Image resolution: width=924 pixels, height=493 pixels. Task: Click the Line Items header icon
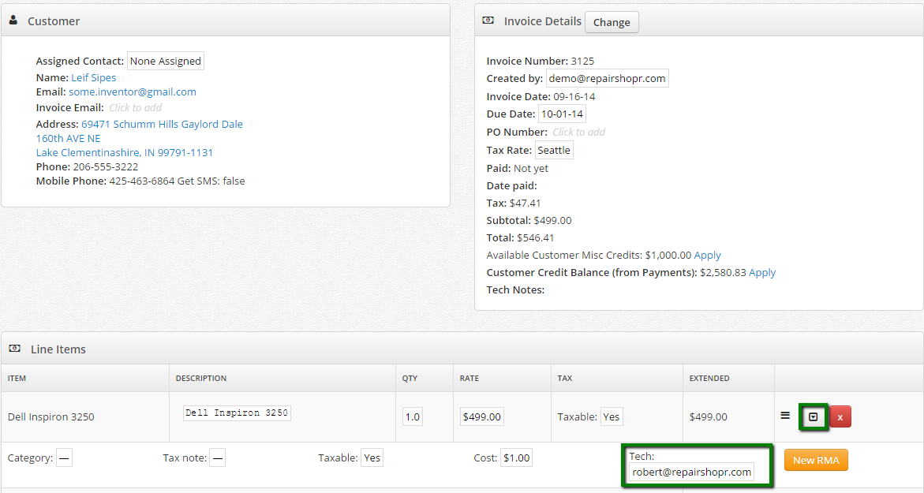pos(15,349)
